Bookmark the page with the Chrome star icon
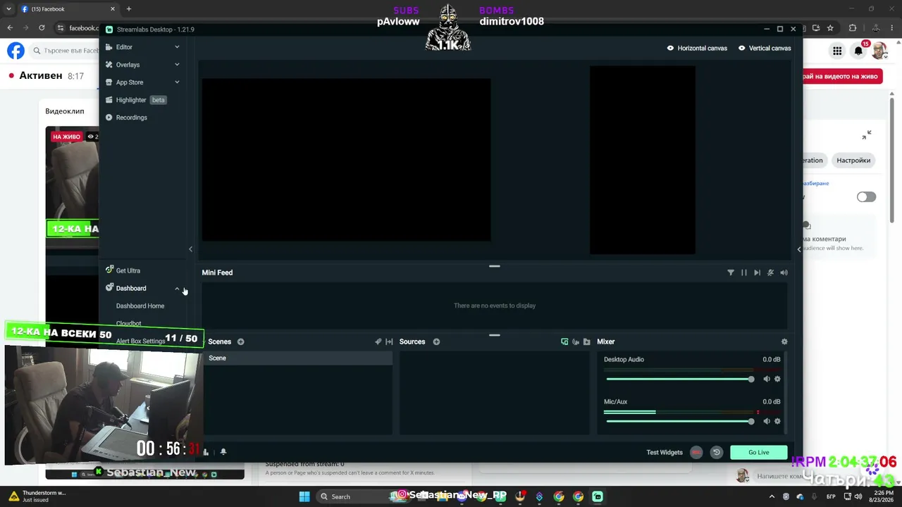 point(830,28)
